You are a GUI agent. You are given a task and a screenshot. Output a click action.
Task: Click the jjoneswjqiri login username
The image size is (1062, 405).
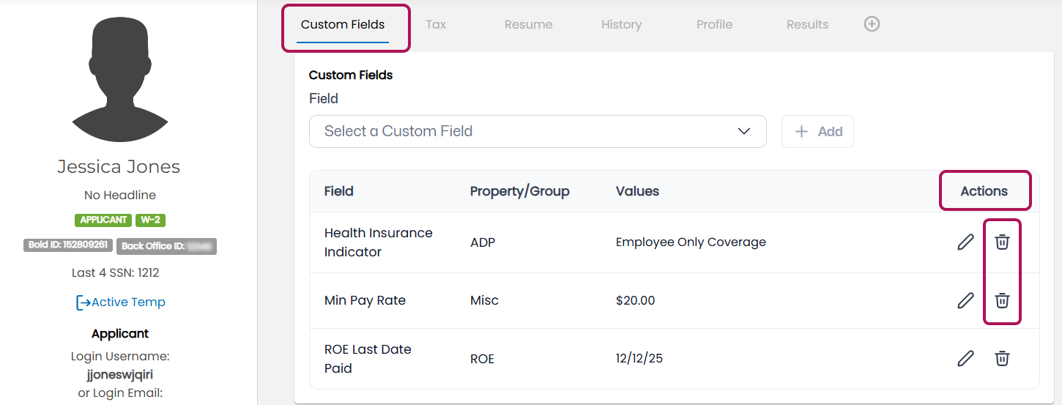pyautogui.click(x=120, y=375)
